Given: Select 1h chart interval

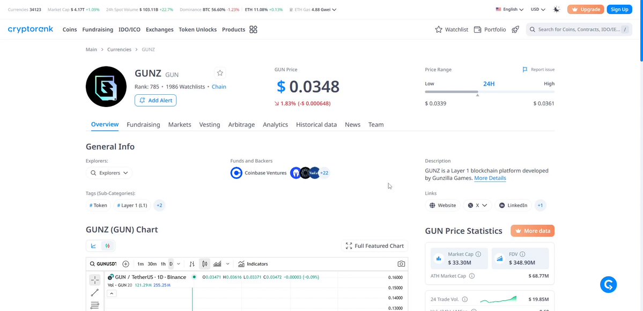Looking at the screenshot, I should [163, 264].
